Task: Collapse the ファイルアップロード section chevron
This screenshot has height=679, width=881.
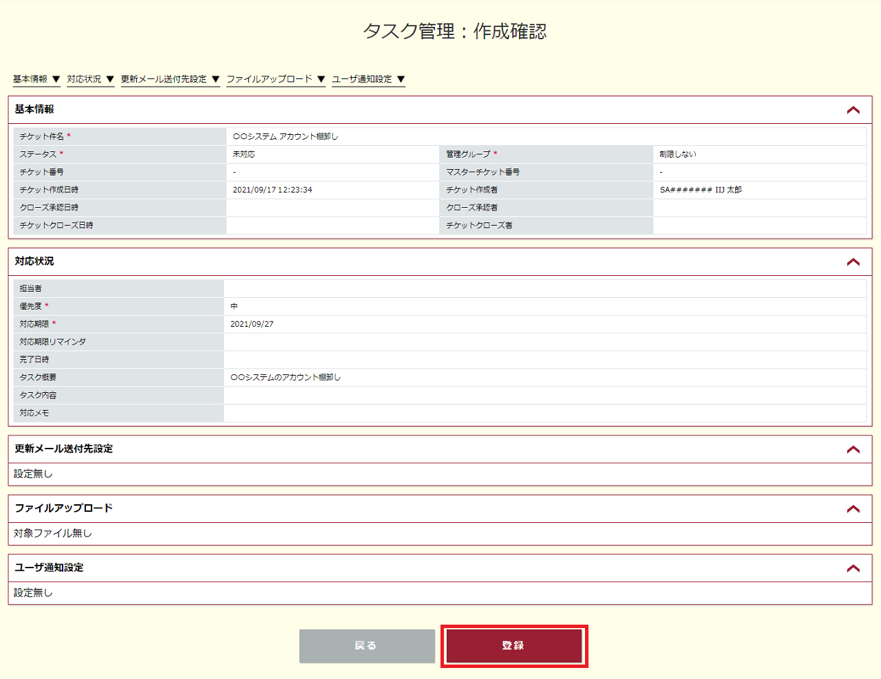Action: [853, 509]
